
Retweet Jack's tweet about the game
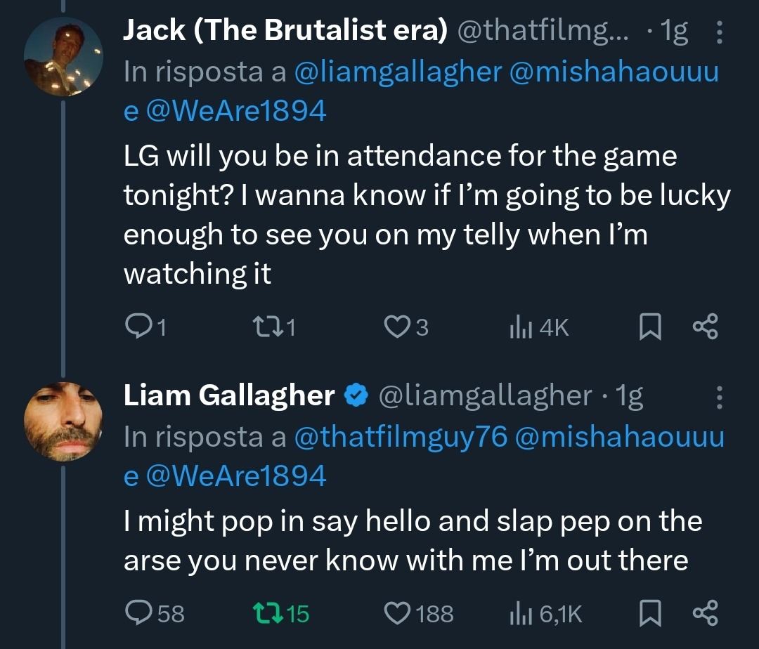point(274,327)
